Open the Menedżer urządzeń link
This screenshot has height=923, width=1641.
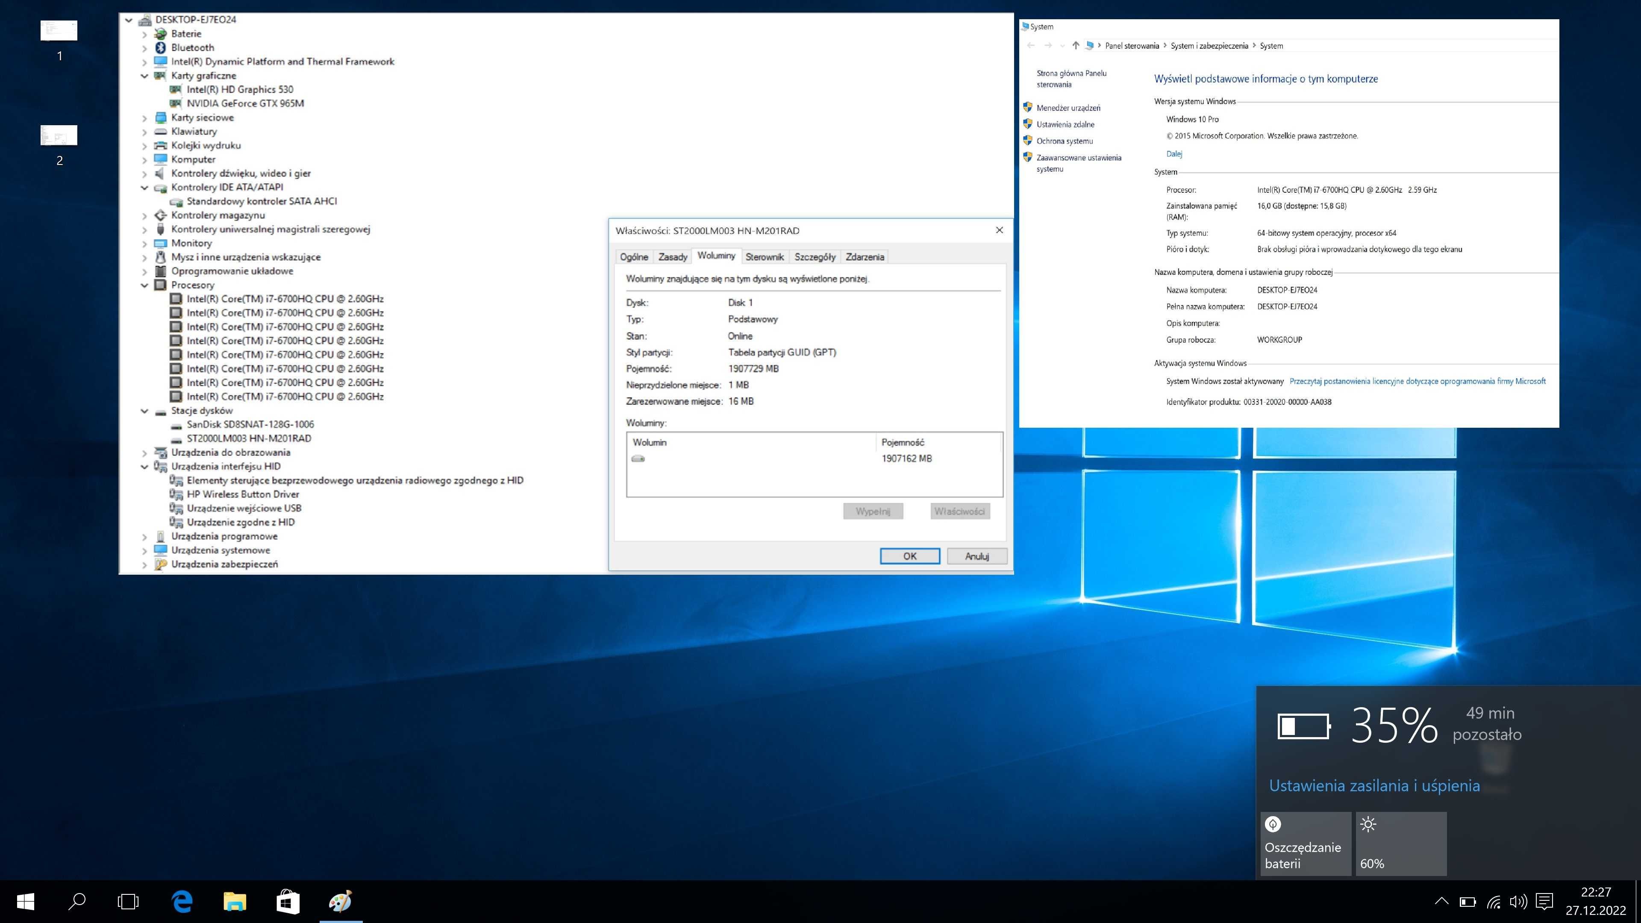click(1068, 108)
